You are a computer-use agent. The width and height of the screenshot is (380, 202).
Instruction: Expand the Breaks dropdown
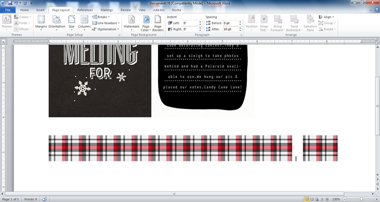point(101,17)
